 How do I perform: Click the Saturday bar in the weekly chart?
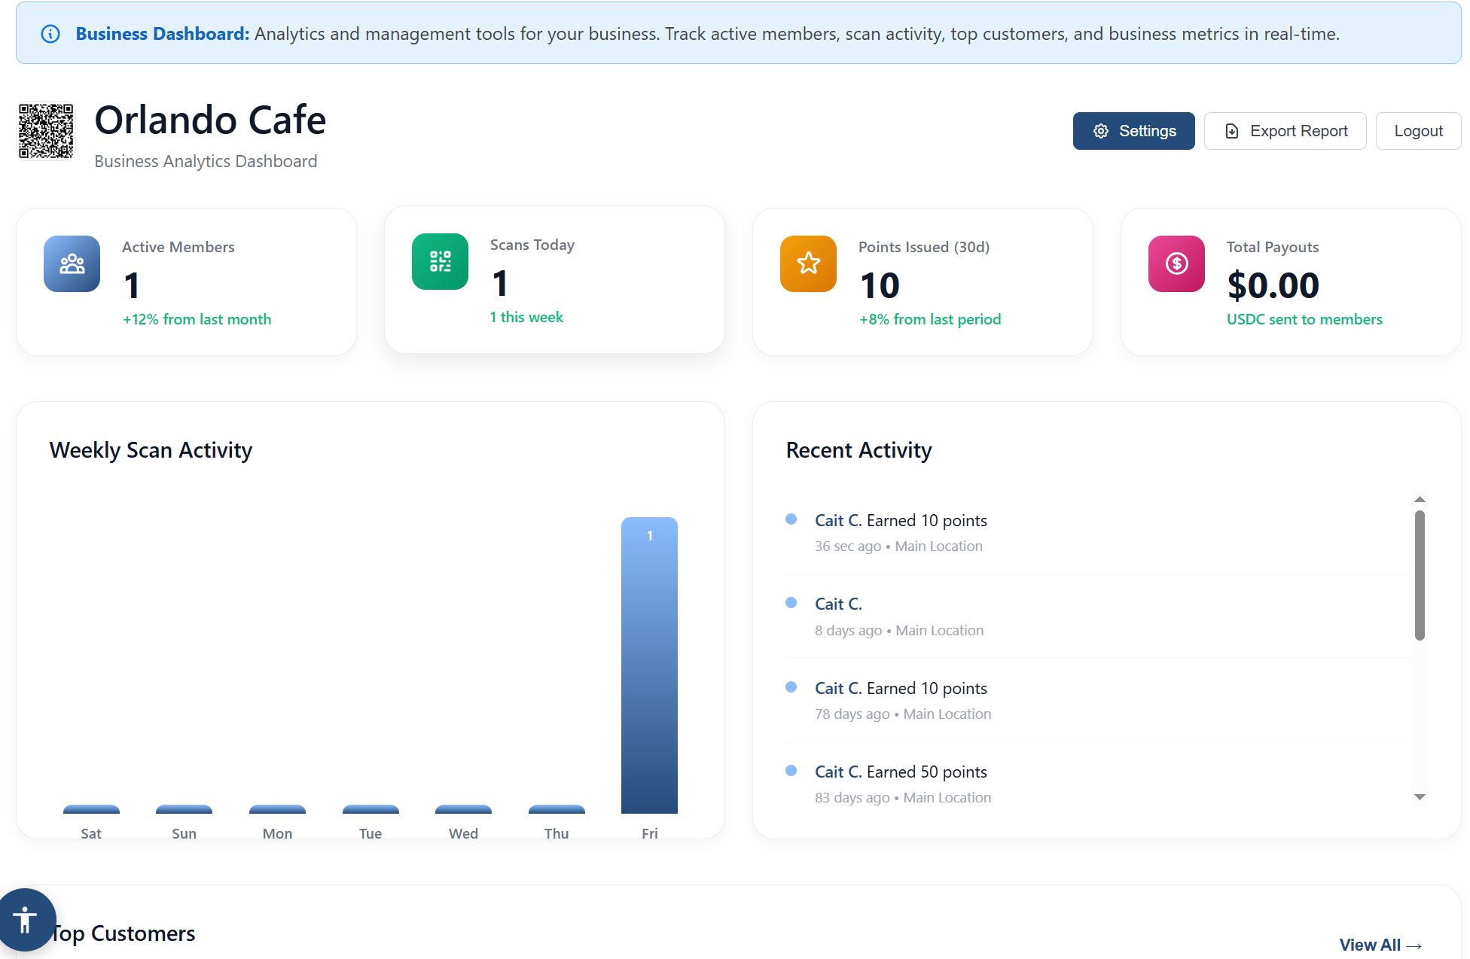91,809
